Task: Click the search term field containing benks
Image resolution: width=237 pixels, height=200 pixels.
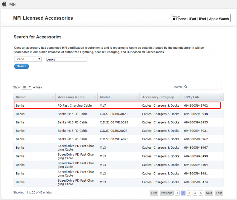Action: 66,59
